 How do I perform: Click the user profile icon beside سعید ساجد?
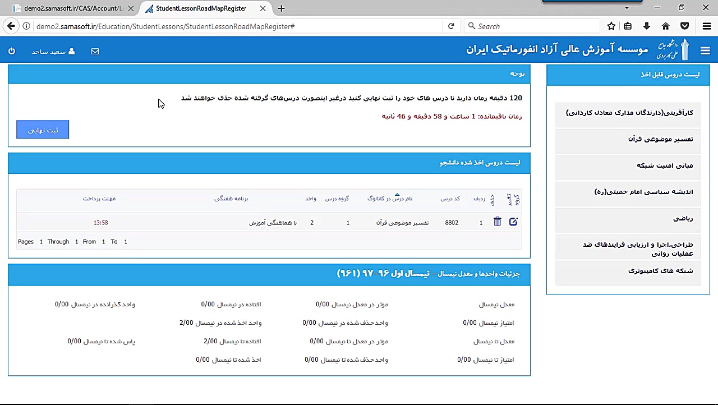71,51
